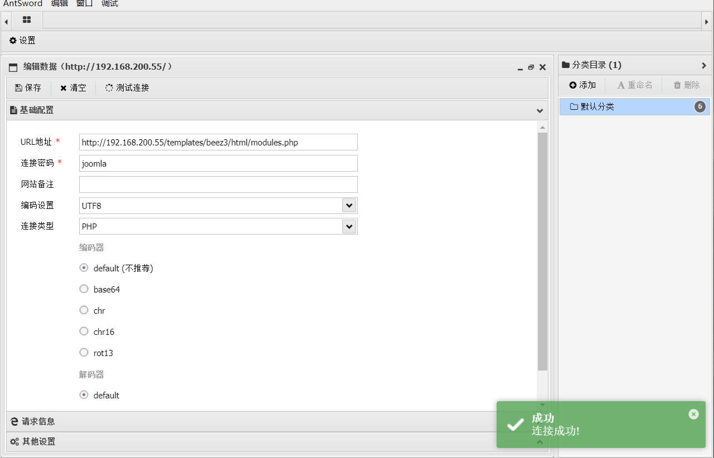Click 添加 to add a category
This screenshot has height=458, width=714.
click(582, 85)
